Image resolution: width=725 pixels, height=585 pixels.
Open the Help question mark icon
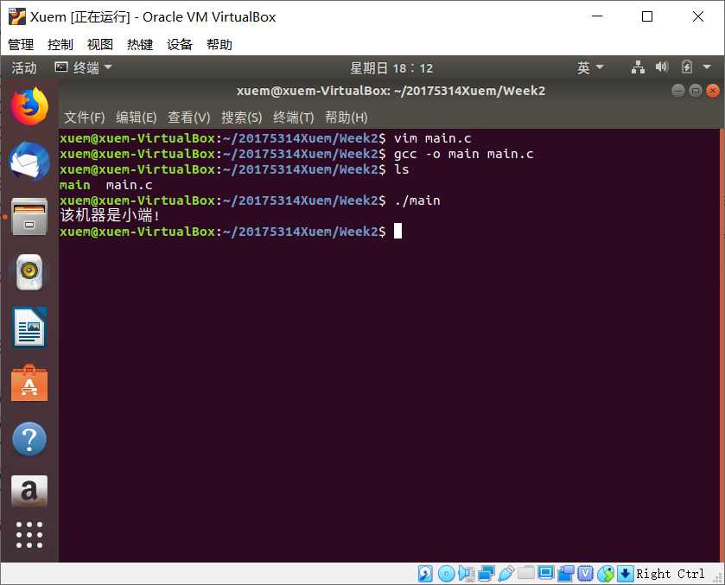(29, 439)
